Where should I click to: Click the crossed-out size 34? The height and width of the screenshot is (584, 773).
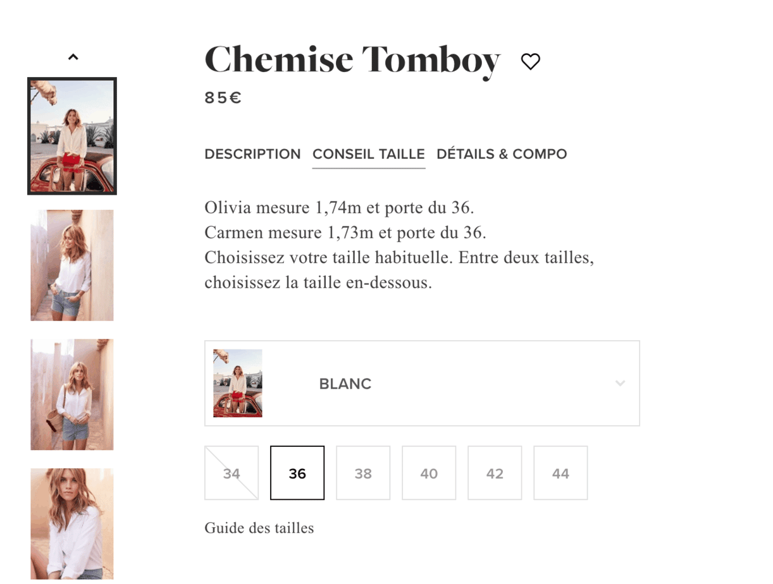coord(232,473)
